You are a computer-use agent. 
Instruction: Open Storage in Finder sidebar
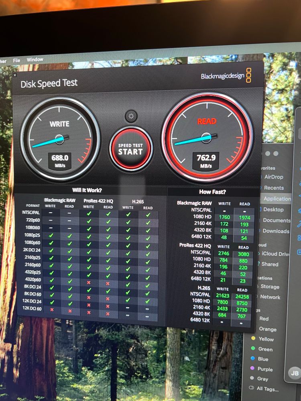(270, 287)
